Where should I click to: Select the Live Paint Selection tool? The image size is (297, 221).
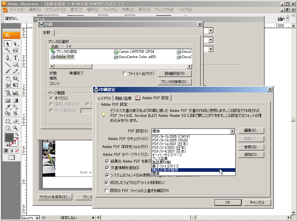pos(15,113)
